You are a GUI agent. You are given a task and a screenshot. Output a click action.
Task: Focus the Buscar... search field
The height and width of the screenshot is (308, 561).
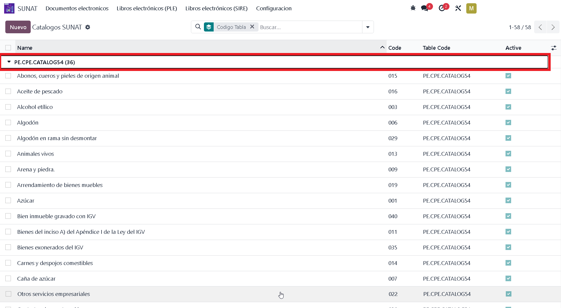(x=310, y=27)
